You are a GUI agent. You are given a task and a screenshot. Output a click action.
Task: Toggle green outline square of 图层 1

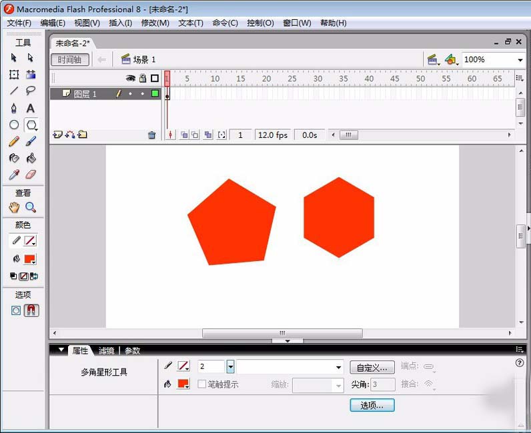(155, 93)
